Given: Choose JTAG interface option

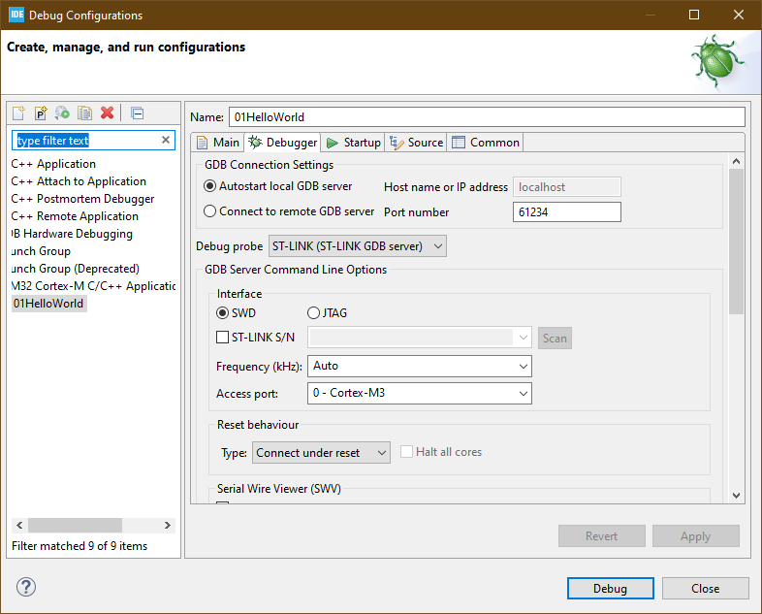Looking at the screenshot, I should coord(313,312).
